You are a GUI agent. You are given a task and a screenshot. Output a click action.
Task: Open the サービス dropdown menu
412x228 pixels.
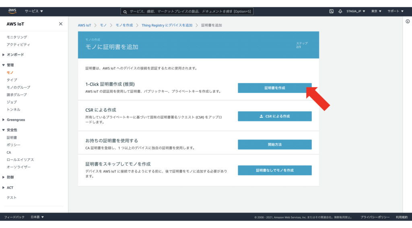pos(34,11)
